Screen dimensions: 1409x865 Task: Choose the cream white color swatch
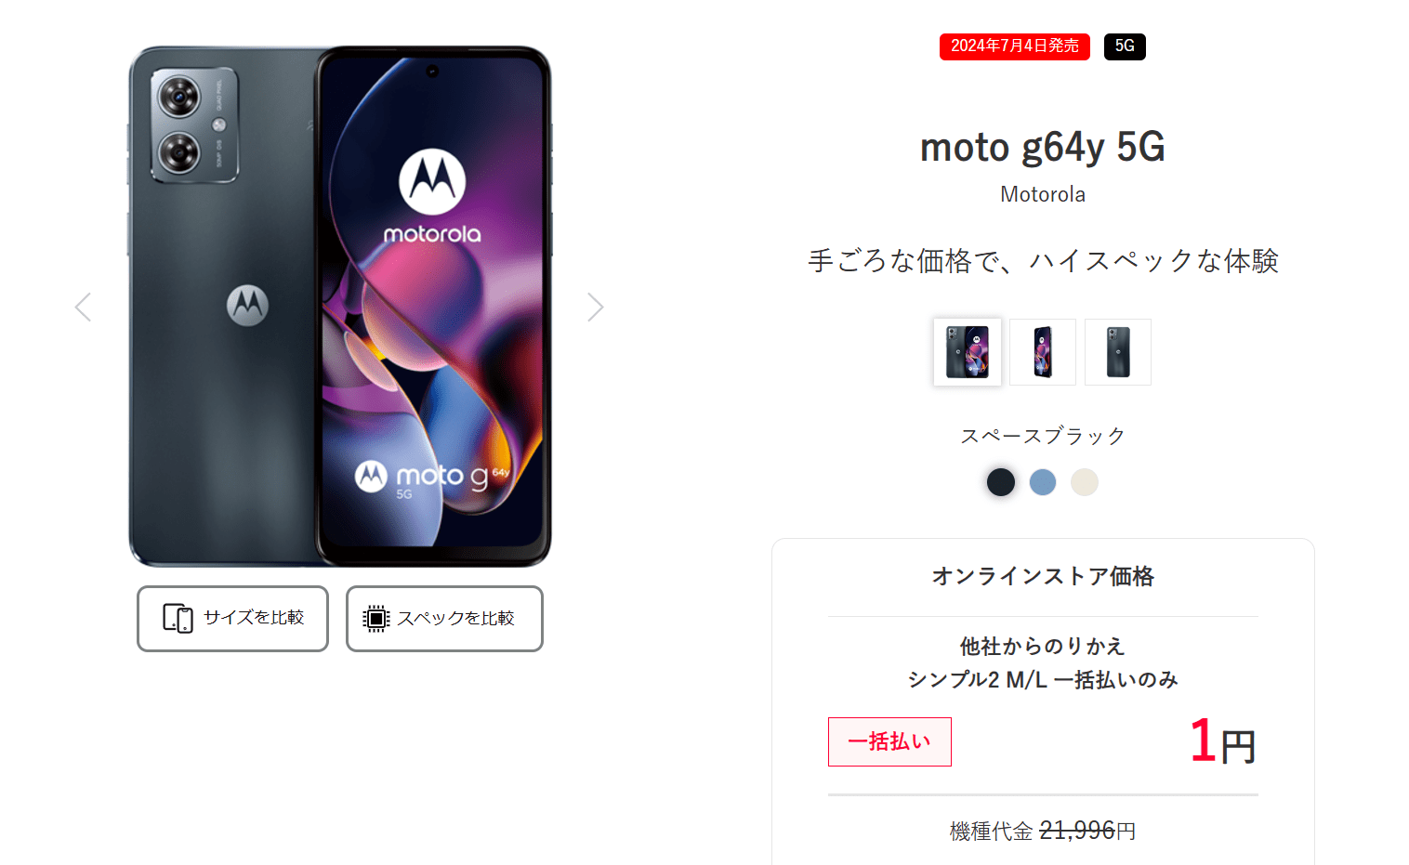1085,482
